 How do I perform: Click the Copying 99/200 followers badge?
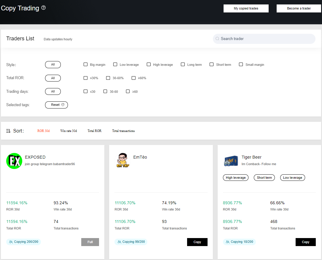pyautogui.click(x=131, y=242)
